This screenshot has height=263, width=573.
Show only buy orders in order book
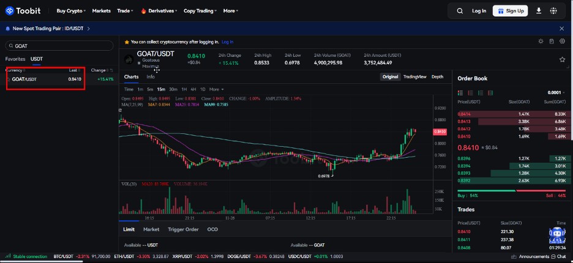pyautogui.click(x=480, y=93)
